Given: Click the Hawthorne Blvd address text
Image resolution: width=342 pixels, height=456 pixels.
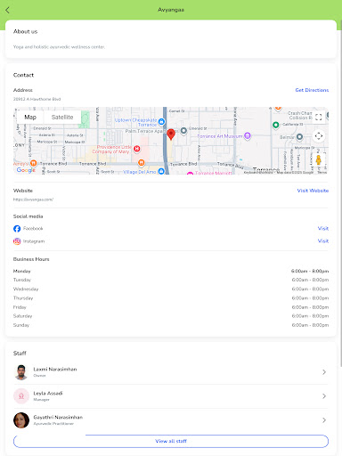Looking at the screenshot, I should pos(37,99).
